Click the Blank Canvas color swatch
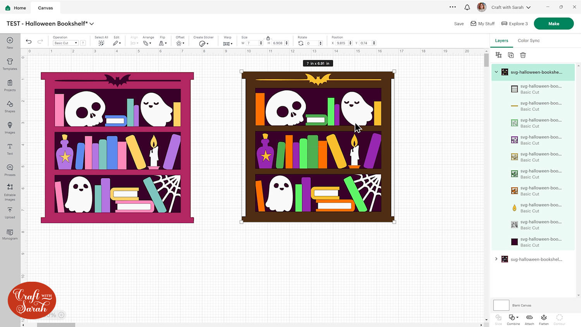 pos(501,305)
